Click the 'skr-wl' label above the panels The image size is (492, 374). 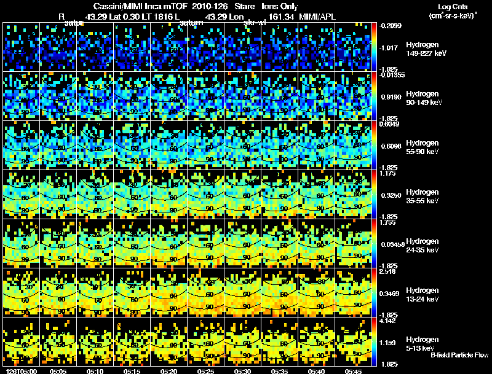255,23
